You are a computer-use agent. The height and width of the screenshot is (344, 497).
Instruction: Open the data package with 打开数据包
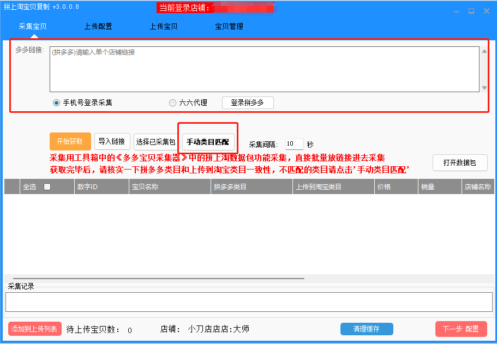coord(459,163)
